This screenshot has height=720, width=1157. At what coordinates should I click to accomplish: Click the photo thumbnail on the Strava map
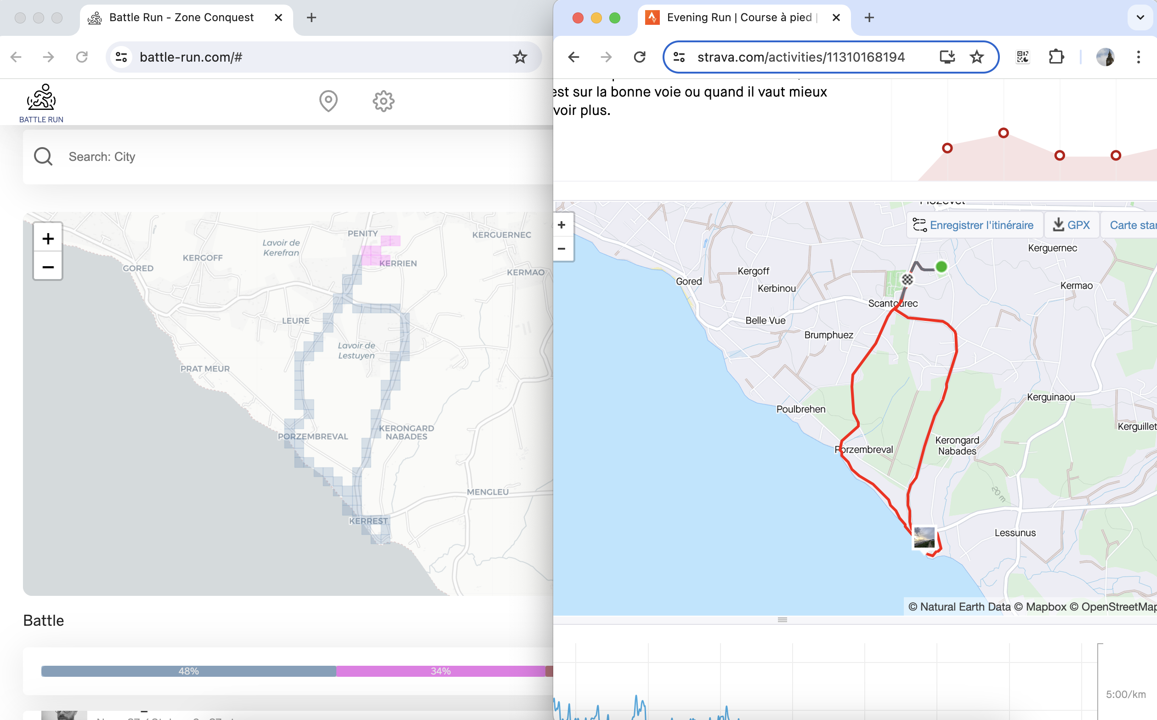[x=924, y=537]
